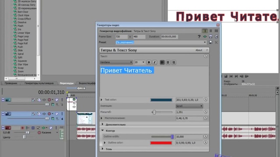
Task: Click the small ? next to About
Action: pyautogui.click(x=207, y=50)
